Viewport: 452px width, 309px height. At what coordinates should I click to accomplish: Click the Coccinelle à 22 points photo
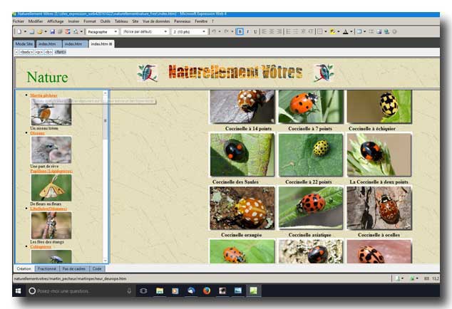(311, 154)
